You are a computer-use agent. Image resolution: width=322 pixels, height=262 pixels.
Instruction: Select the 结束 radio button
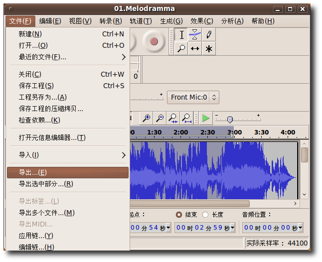[179, 215]
